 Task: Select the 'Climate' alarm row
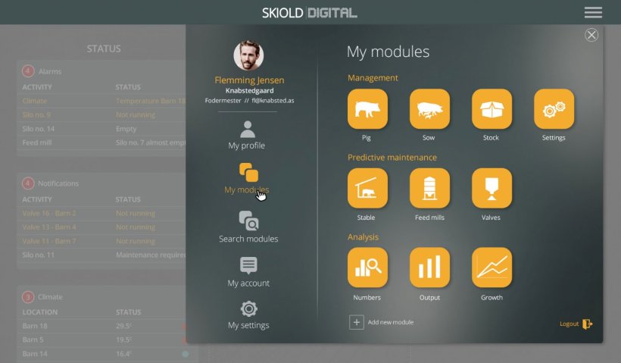pos(101,101)
